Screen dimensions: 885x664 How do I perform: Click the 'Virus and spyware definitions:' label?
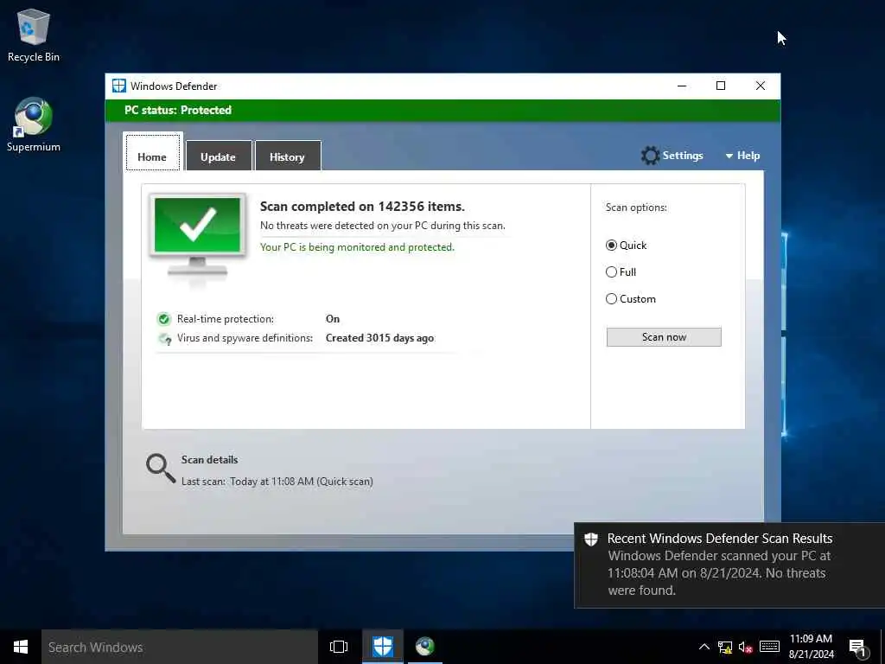pyautogui.click(x=245, y=338)
